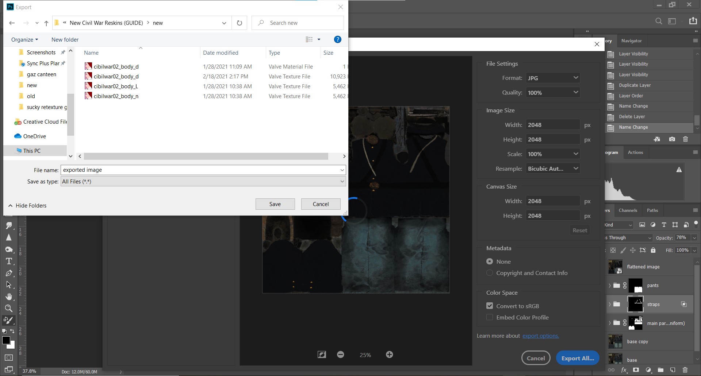Expand the straps layer group
701x376 pixels.
click(609, 304)
